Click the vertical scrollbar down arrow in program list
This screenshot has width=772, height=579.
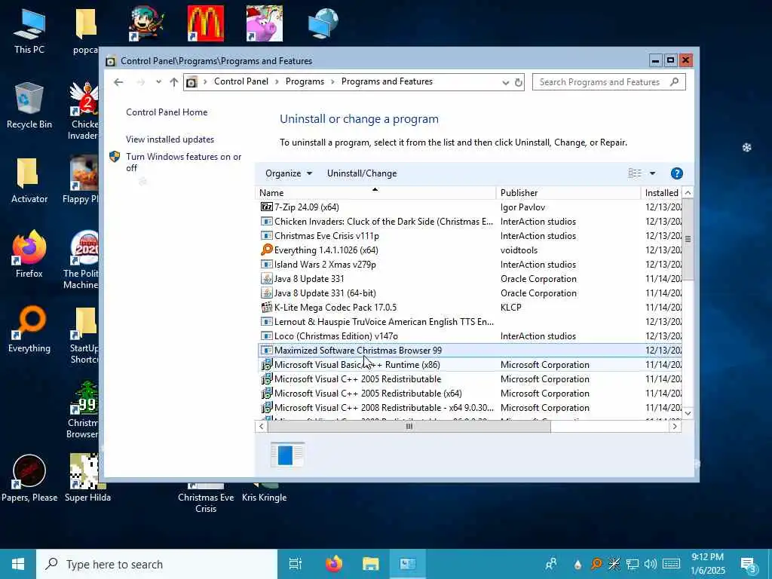688,414
